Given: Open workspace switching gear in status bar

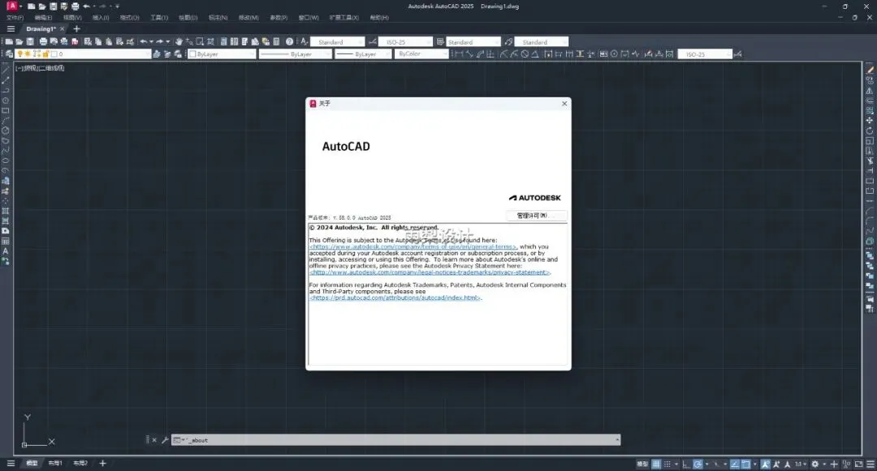Looking at the screenshot, I should (x=815, y=464).
